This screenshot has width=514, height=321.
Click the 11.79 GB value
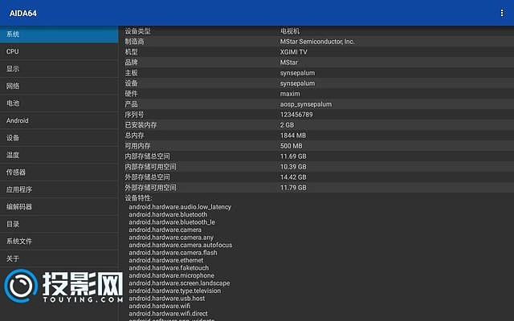(293, 188)
